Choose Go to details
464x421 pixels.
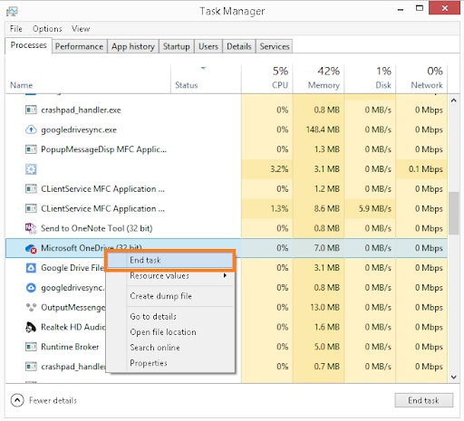click(x=169, y=317)
